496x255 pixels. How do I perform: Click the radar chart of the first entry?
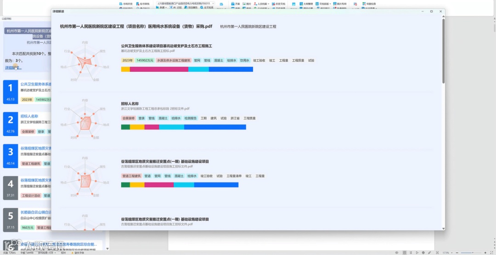coord(85,61)
